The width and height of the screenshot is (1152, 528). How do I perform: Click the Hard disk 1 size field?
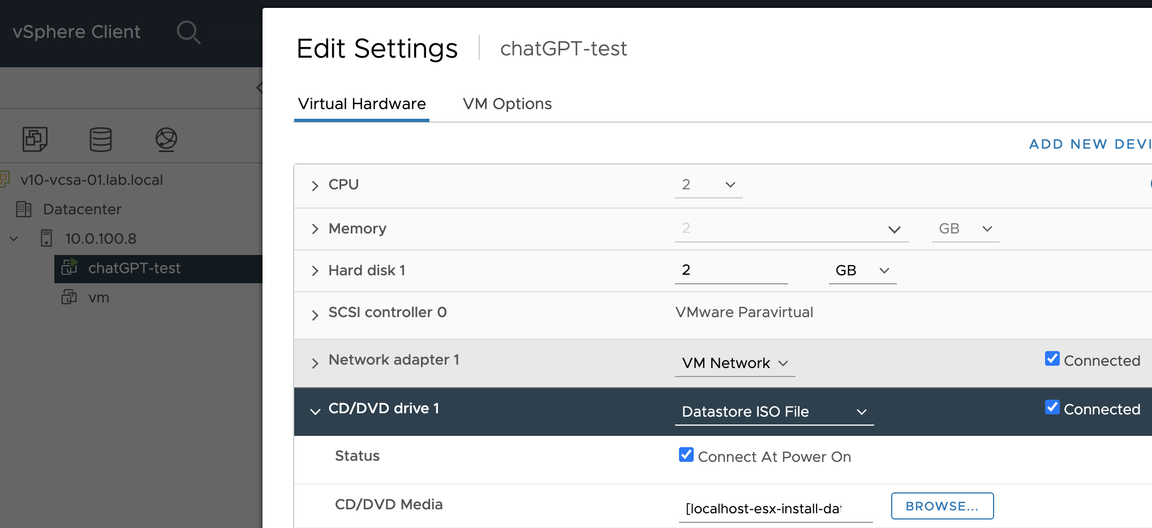pos(730,270)
